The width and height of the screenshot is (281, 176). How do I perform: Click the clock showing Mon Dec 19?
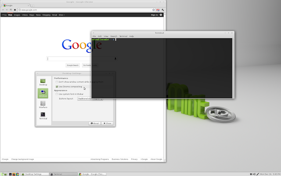[270, 174]
